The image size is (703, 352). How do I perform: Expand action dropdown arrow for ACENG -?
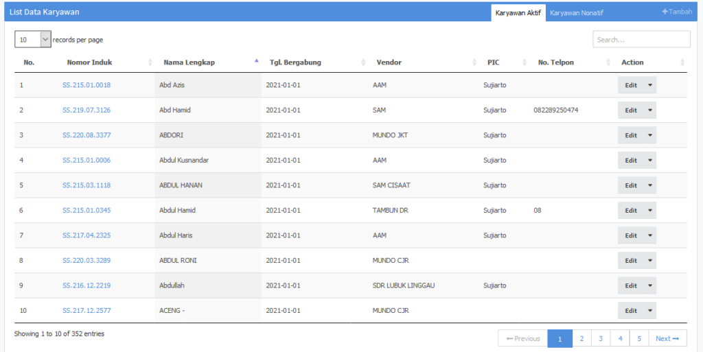pos(650,311)
